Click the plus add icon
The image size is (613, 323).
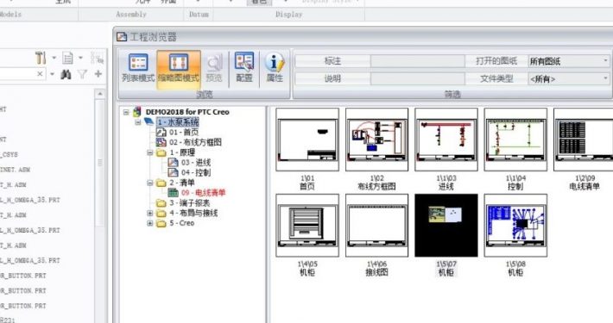pos(98,74)
